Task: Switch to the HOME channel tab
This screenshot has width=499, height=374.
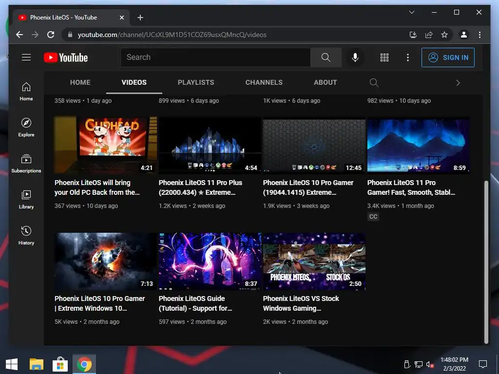Action: click(80, 82)
